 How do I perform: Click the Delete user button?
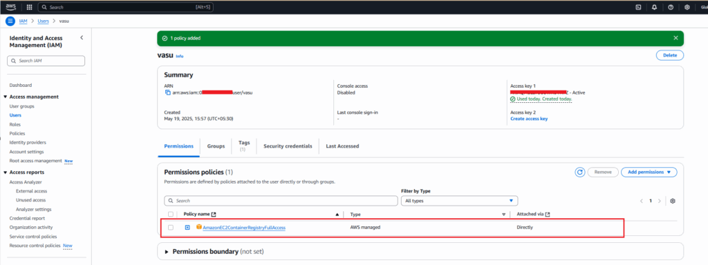(x=669, y=55)
